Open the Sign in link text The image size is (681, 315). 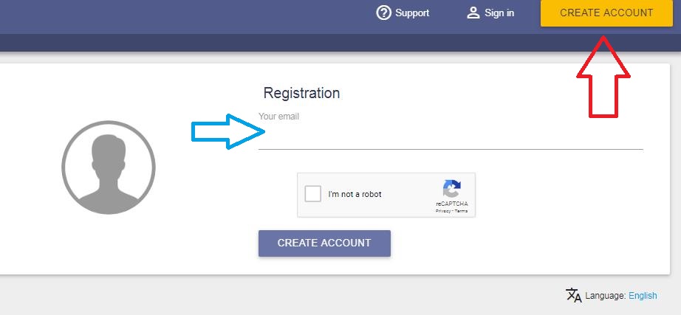pyautogui.click(x=499, y=13)
